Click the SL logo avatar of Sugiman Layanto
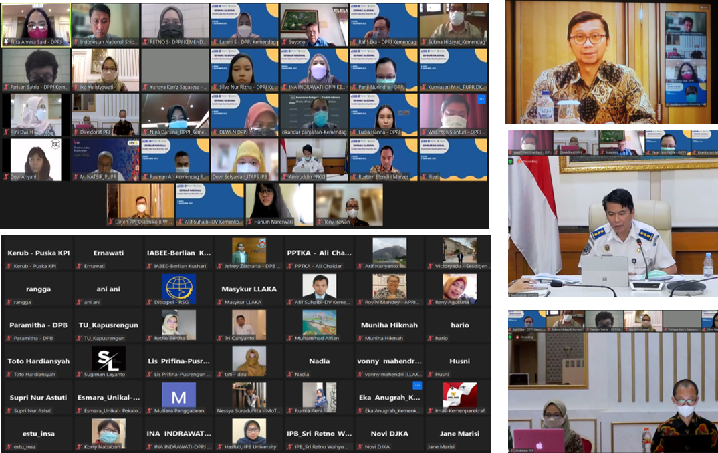Image resolution: width=718 pixels, height=453 pixels. pos(108,359)
